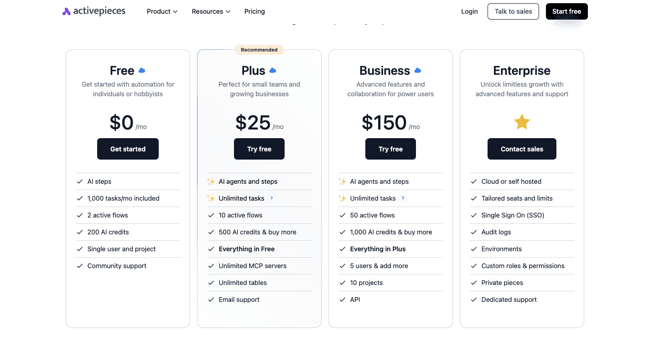Open the Unlimited tasks tooltip in the Plus plan
The width and height of the screenshot is (649, 352).
[272, 198]
